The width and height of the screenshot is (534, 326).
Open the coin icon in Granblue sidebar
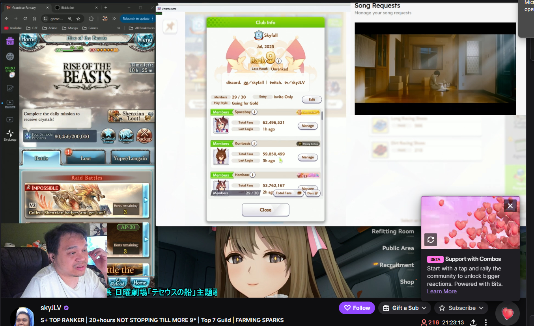click(10, 57)
